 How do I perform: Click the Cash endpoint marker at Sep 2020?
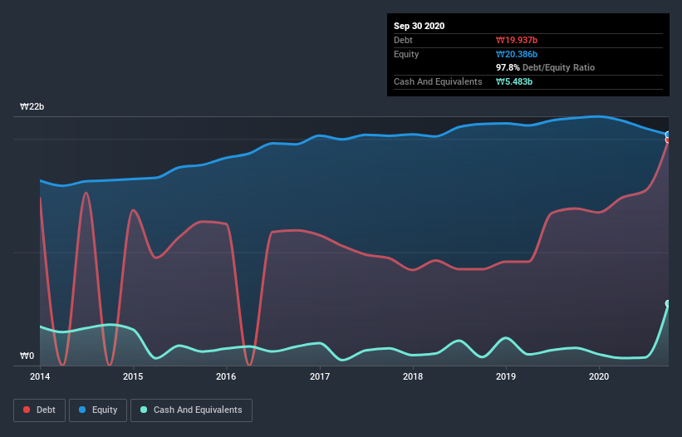[668, 303]
